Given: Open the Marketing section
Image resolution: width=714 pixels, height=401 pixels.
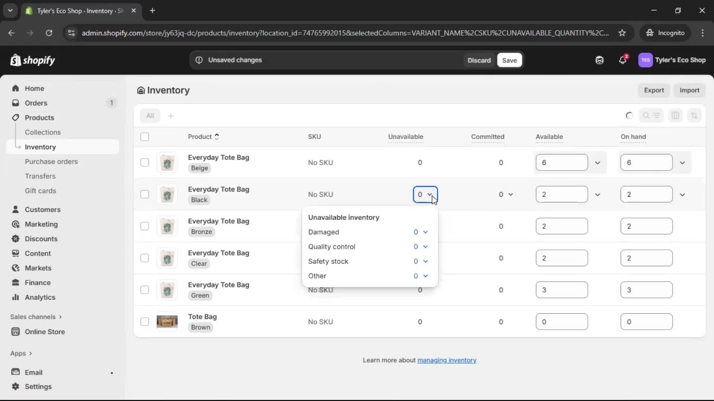Looking at the screenshot, I should pyautogui.click(x=41, y=224).
